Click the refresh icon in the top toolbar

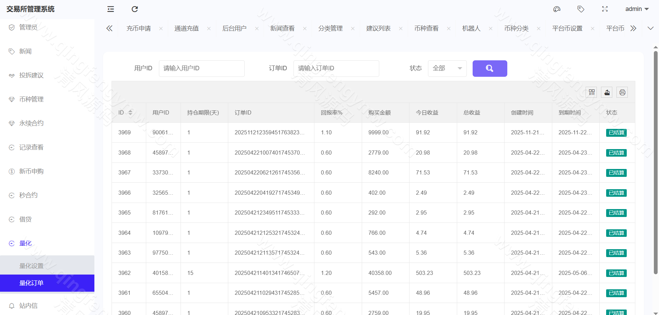pos(135,9)
